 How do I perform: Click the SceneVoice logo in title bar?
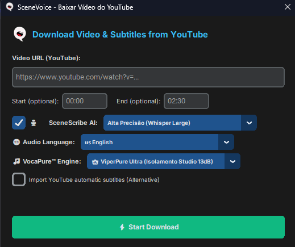[10, 7]
